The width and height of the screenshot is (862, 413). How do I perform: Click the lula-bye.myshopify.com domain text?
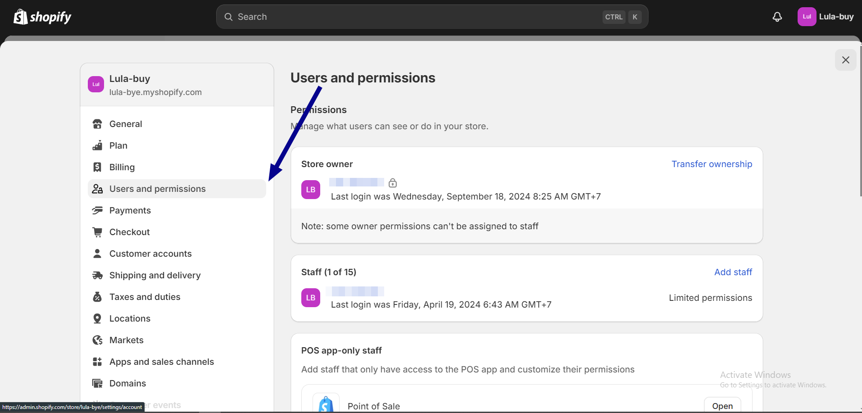155,92
